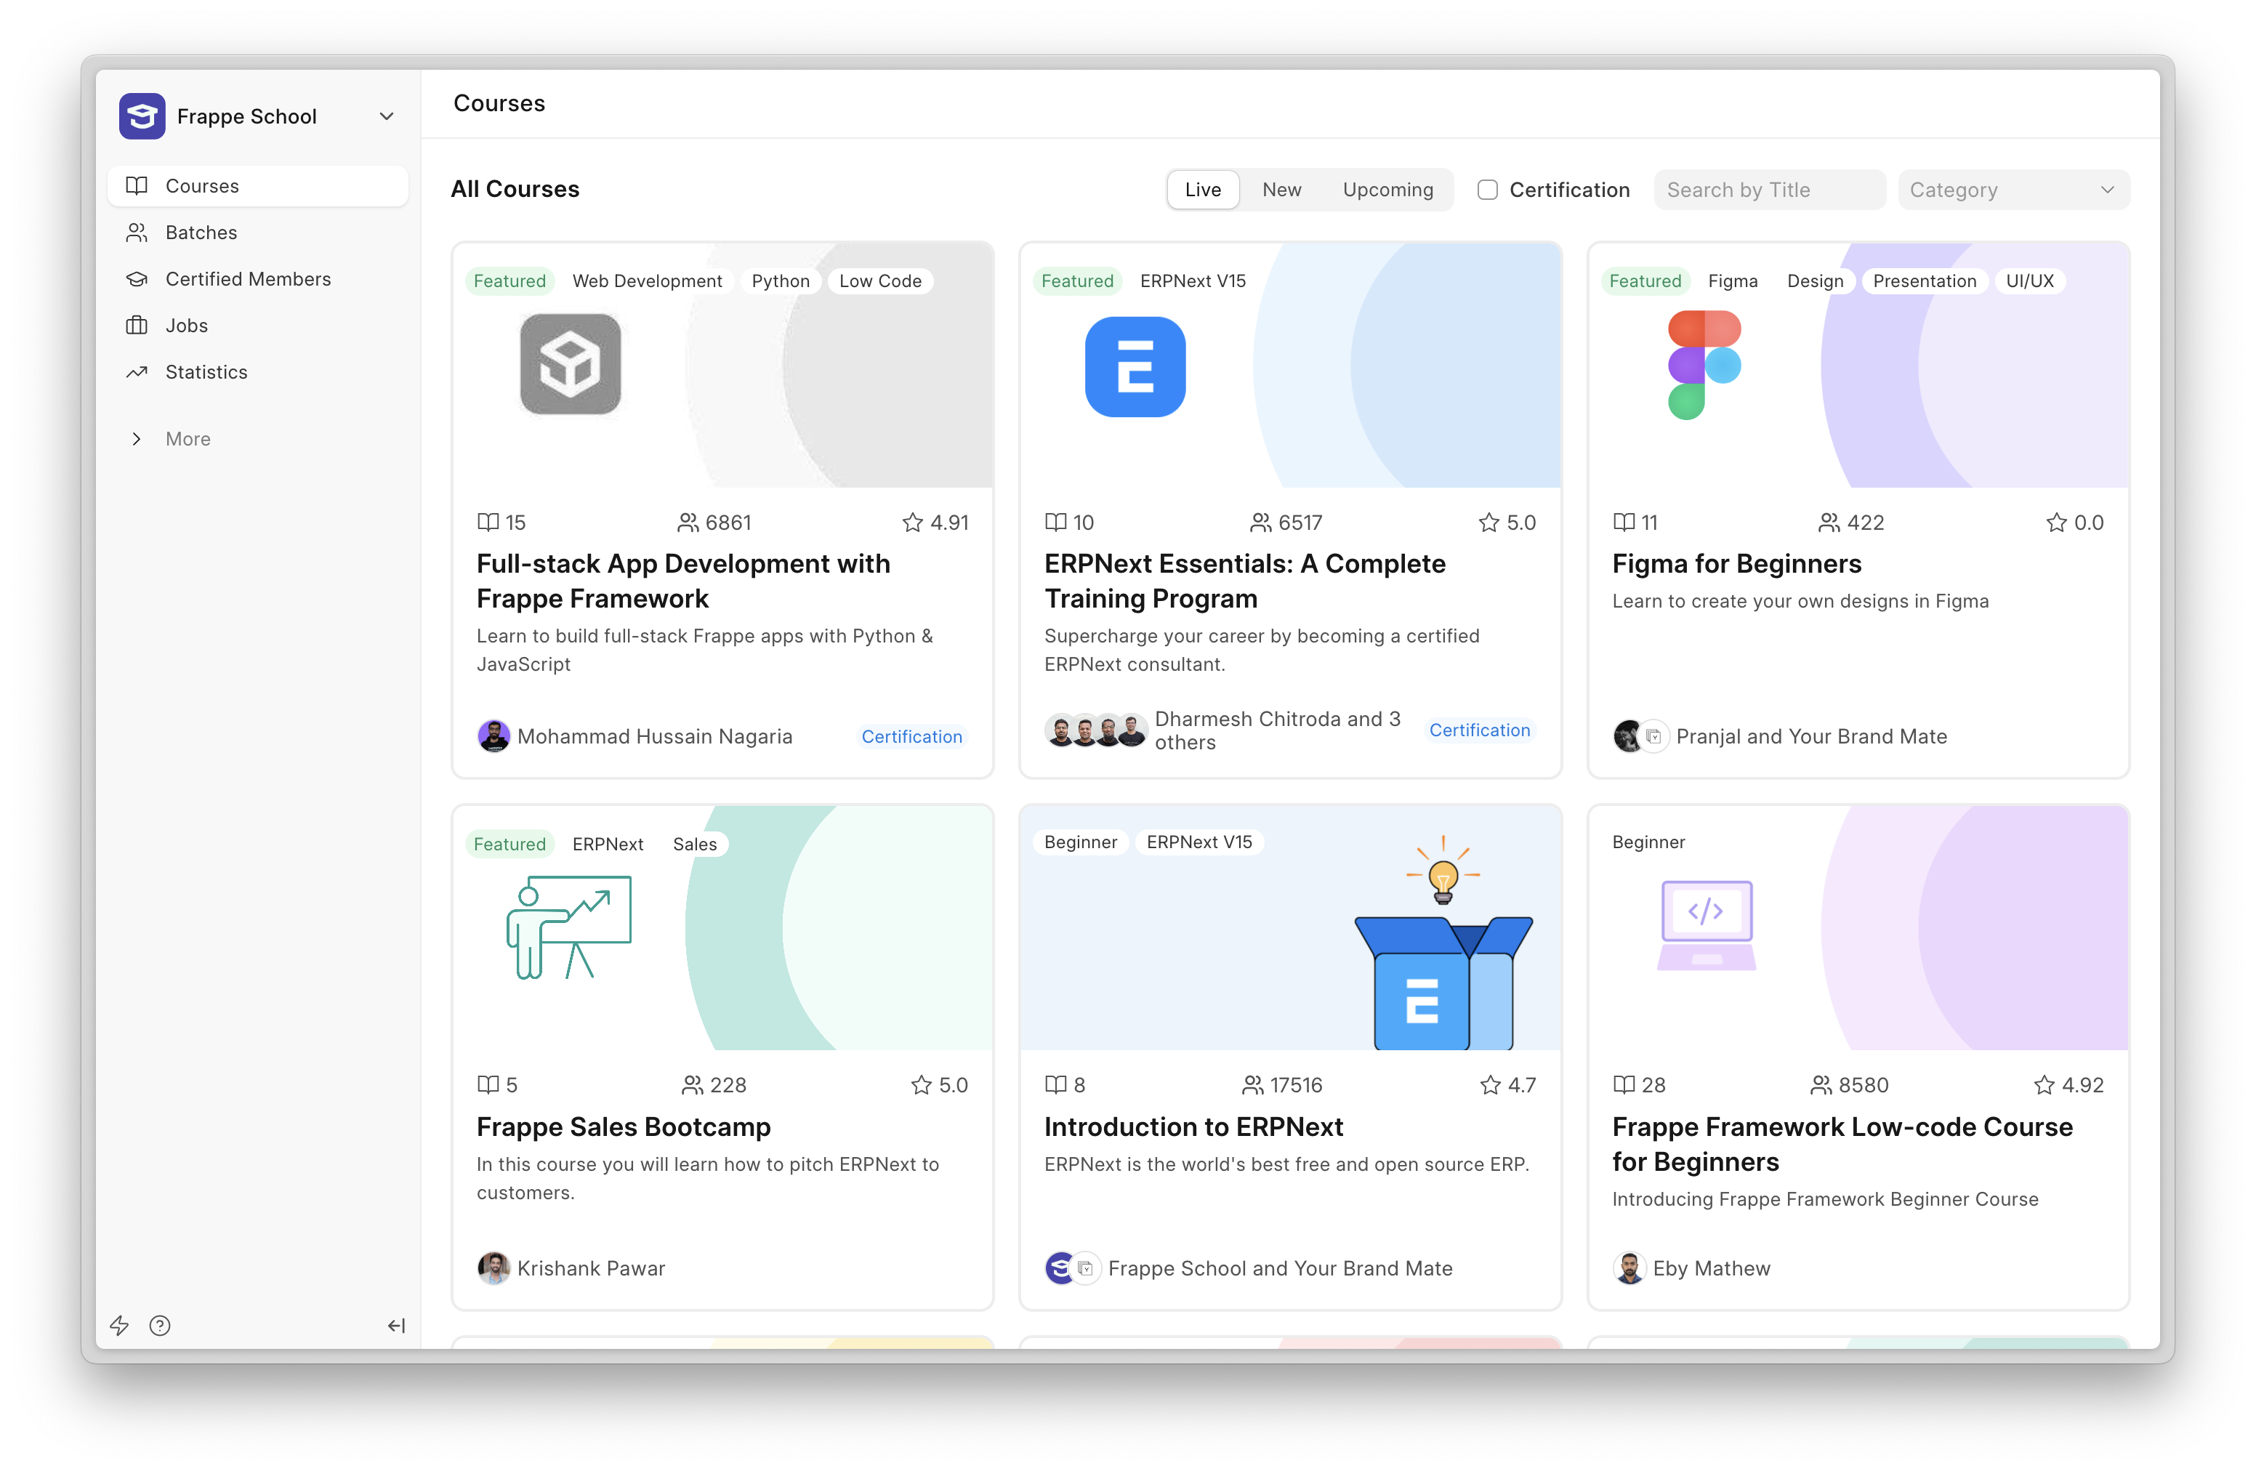Click the blue ERPNext E logo icon
The height and width of the screenshot is (1471, 2256).
pos(1135,367)
